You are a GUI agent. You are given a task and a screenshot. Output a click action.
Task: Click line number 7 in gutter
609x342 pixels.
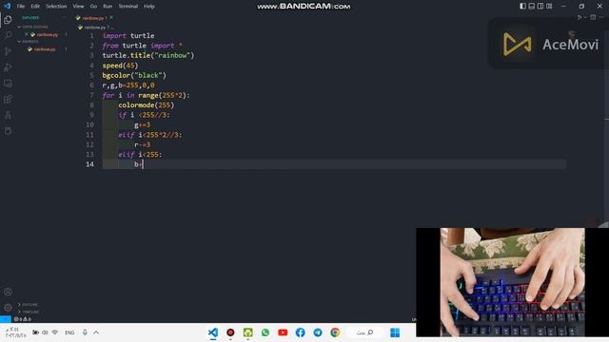tap(91, 95)
